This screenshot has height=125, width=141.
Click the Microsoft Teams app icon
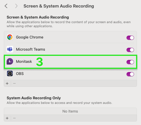[x=10, y=49]
